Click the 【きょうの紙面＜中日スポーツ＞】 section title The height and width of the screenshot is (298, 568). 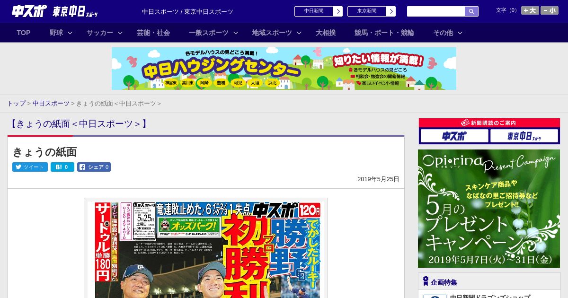[79, 124]
